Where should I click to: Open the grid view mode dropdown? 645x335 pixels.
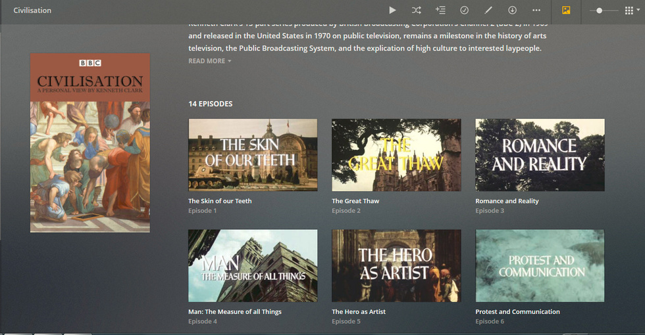(632, 11)
